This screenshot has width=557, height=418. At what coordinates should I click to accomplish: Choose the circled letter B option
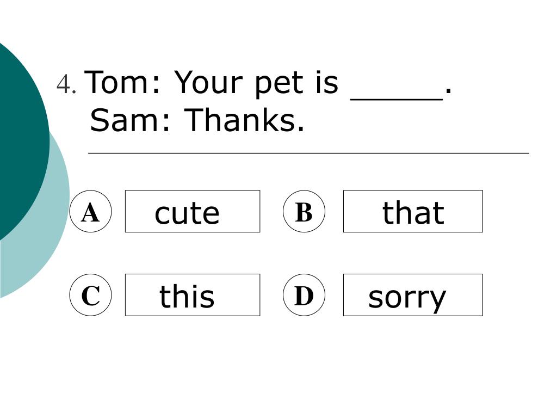pos(304,211)
